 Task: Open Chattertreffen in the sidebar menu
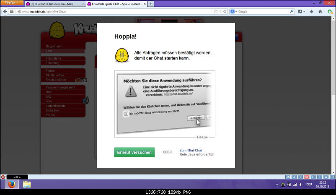54,75
